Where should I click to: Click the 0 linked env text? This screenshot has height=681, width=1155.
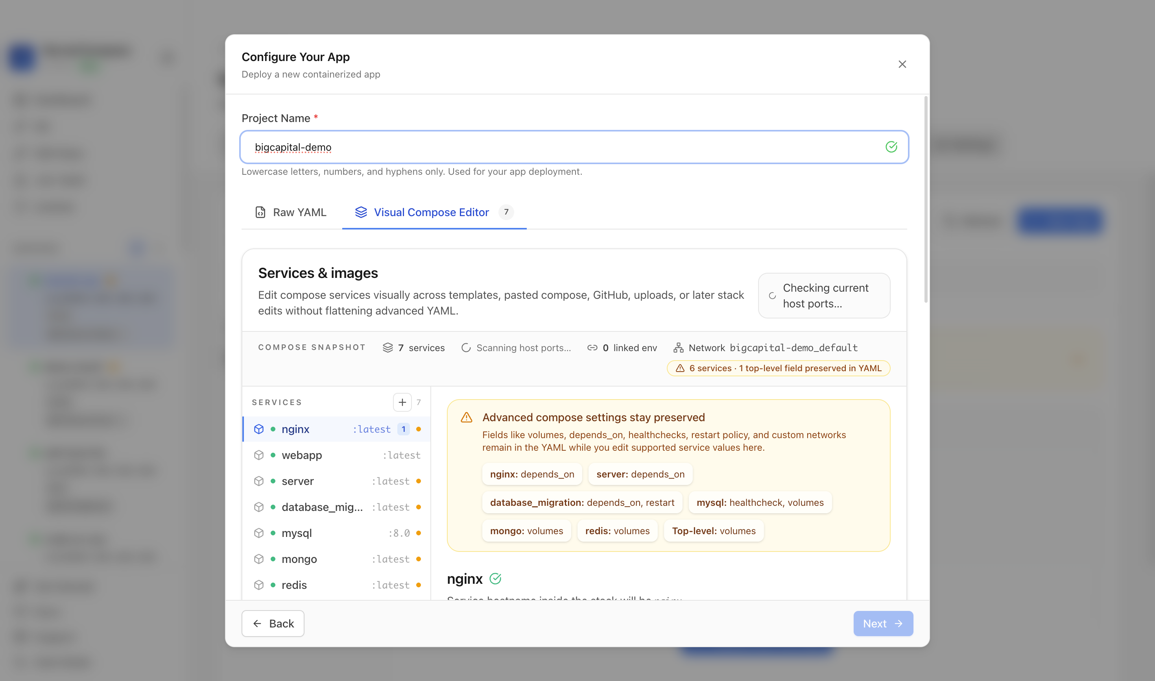629,347
